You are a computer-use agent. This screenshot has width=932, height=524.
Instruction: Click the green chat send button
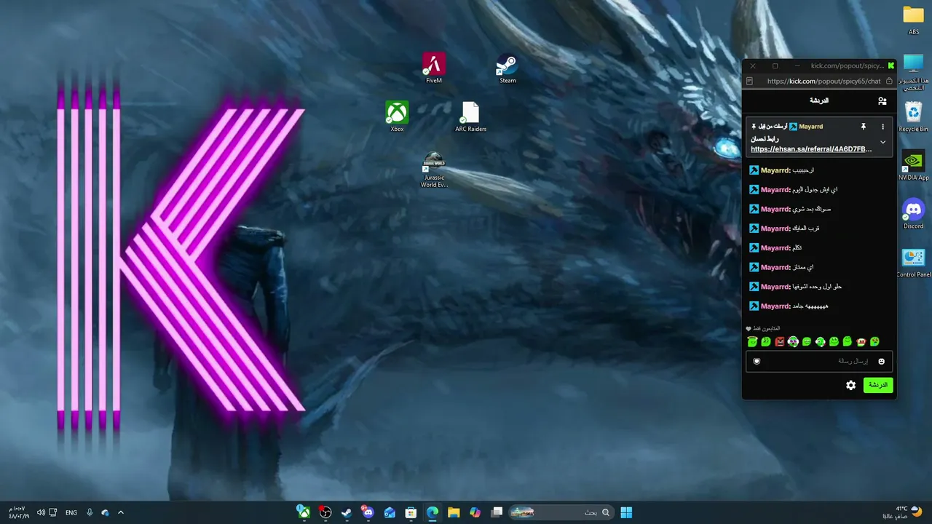pyautogui.click(x=878, y=385)
